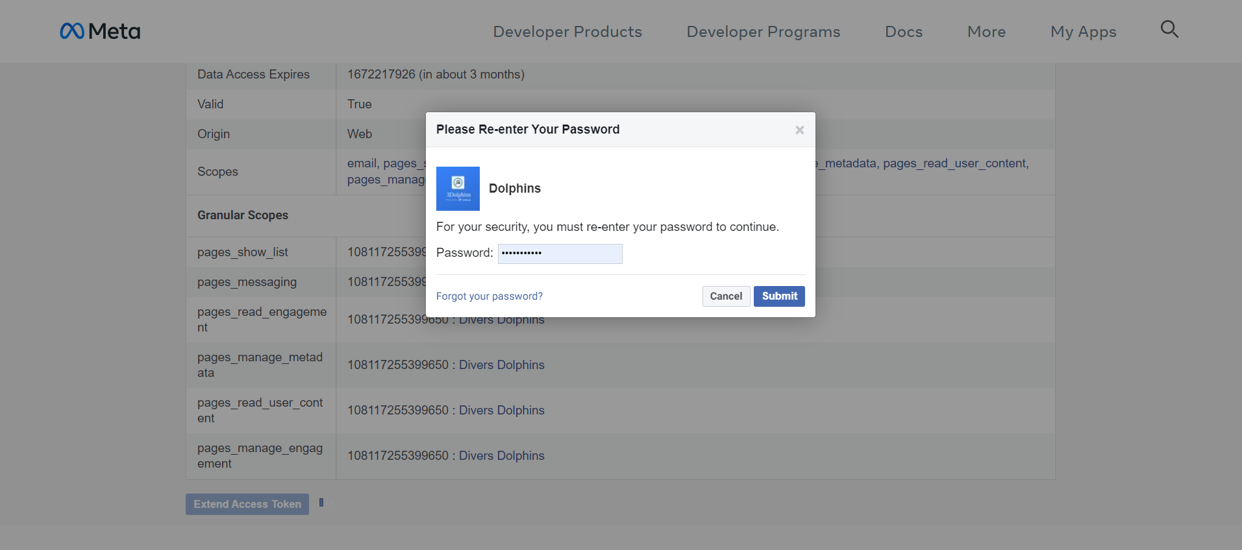Click the Dolphins app profile picture

pyautogui.click(x=458, y=189)
